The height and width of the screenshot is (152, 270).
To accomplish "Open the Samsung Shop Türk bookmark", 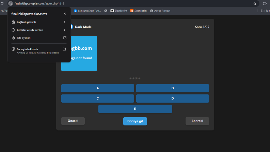I will 87,11.
